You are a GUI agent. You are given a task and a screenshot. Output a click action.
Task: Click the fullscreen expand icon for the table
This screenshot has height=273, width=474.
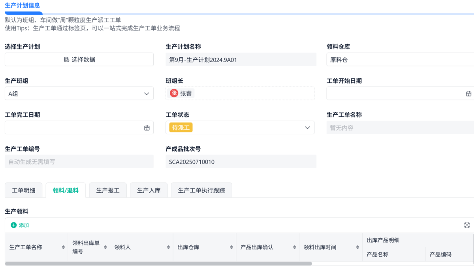(x=467, y=225)
